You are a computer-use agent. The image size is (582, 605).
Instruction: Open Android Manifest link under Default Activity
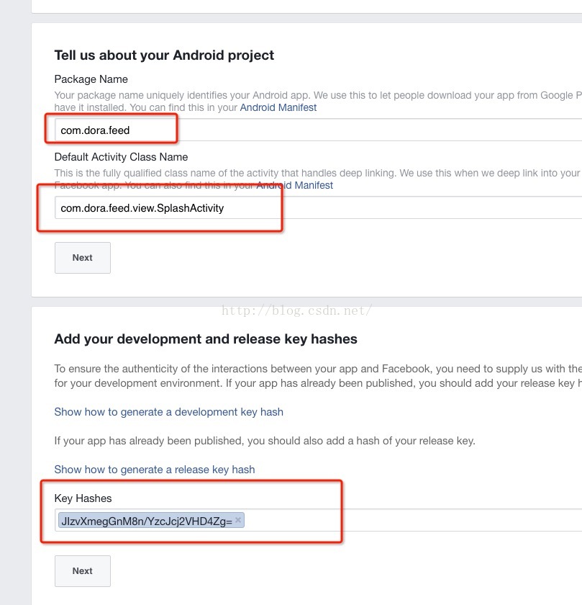click(x=295, y=185)
